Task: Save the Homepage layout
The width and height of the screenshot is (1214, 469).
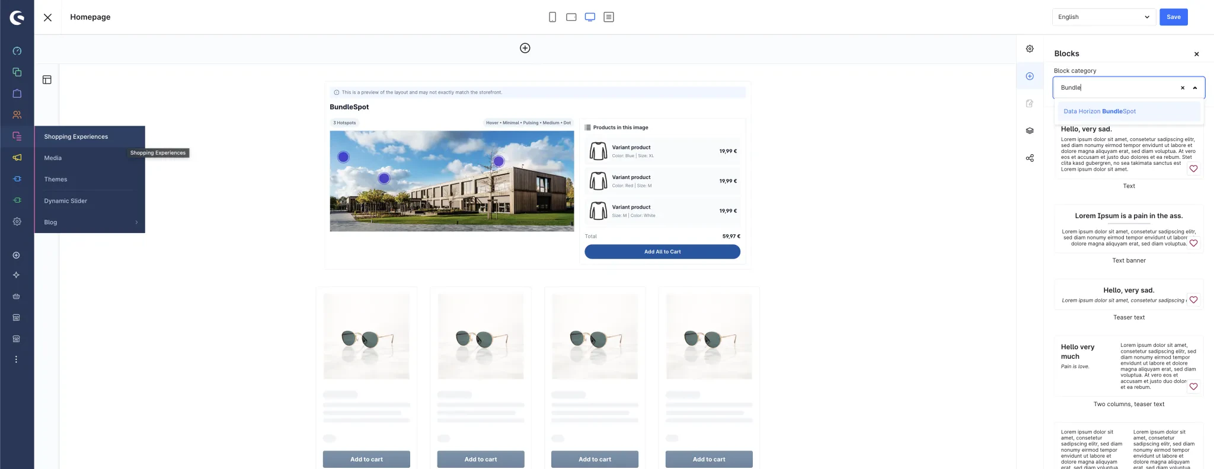Action: coord(1173,17)
